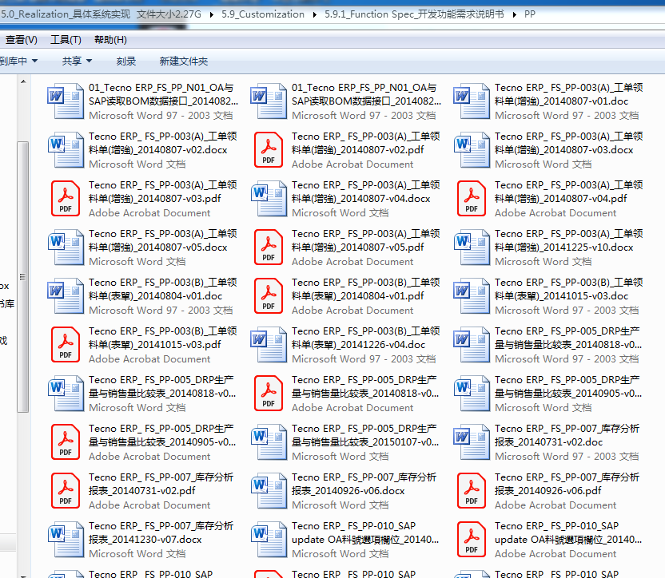The height and width of the screenshot is (578, 665).
Task: Open the 查看(V) menu
Action: (x=21, y=40)
